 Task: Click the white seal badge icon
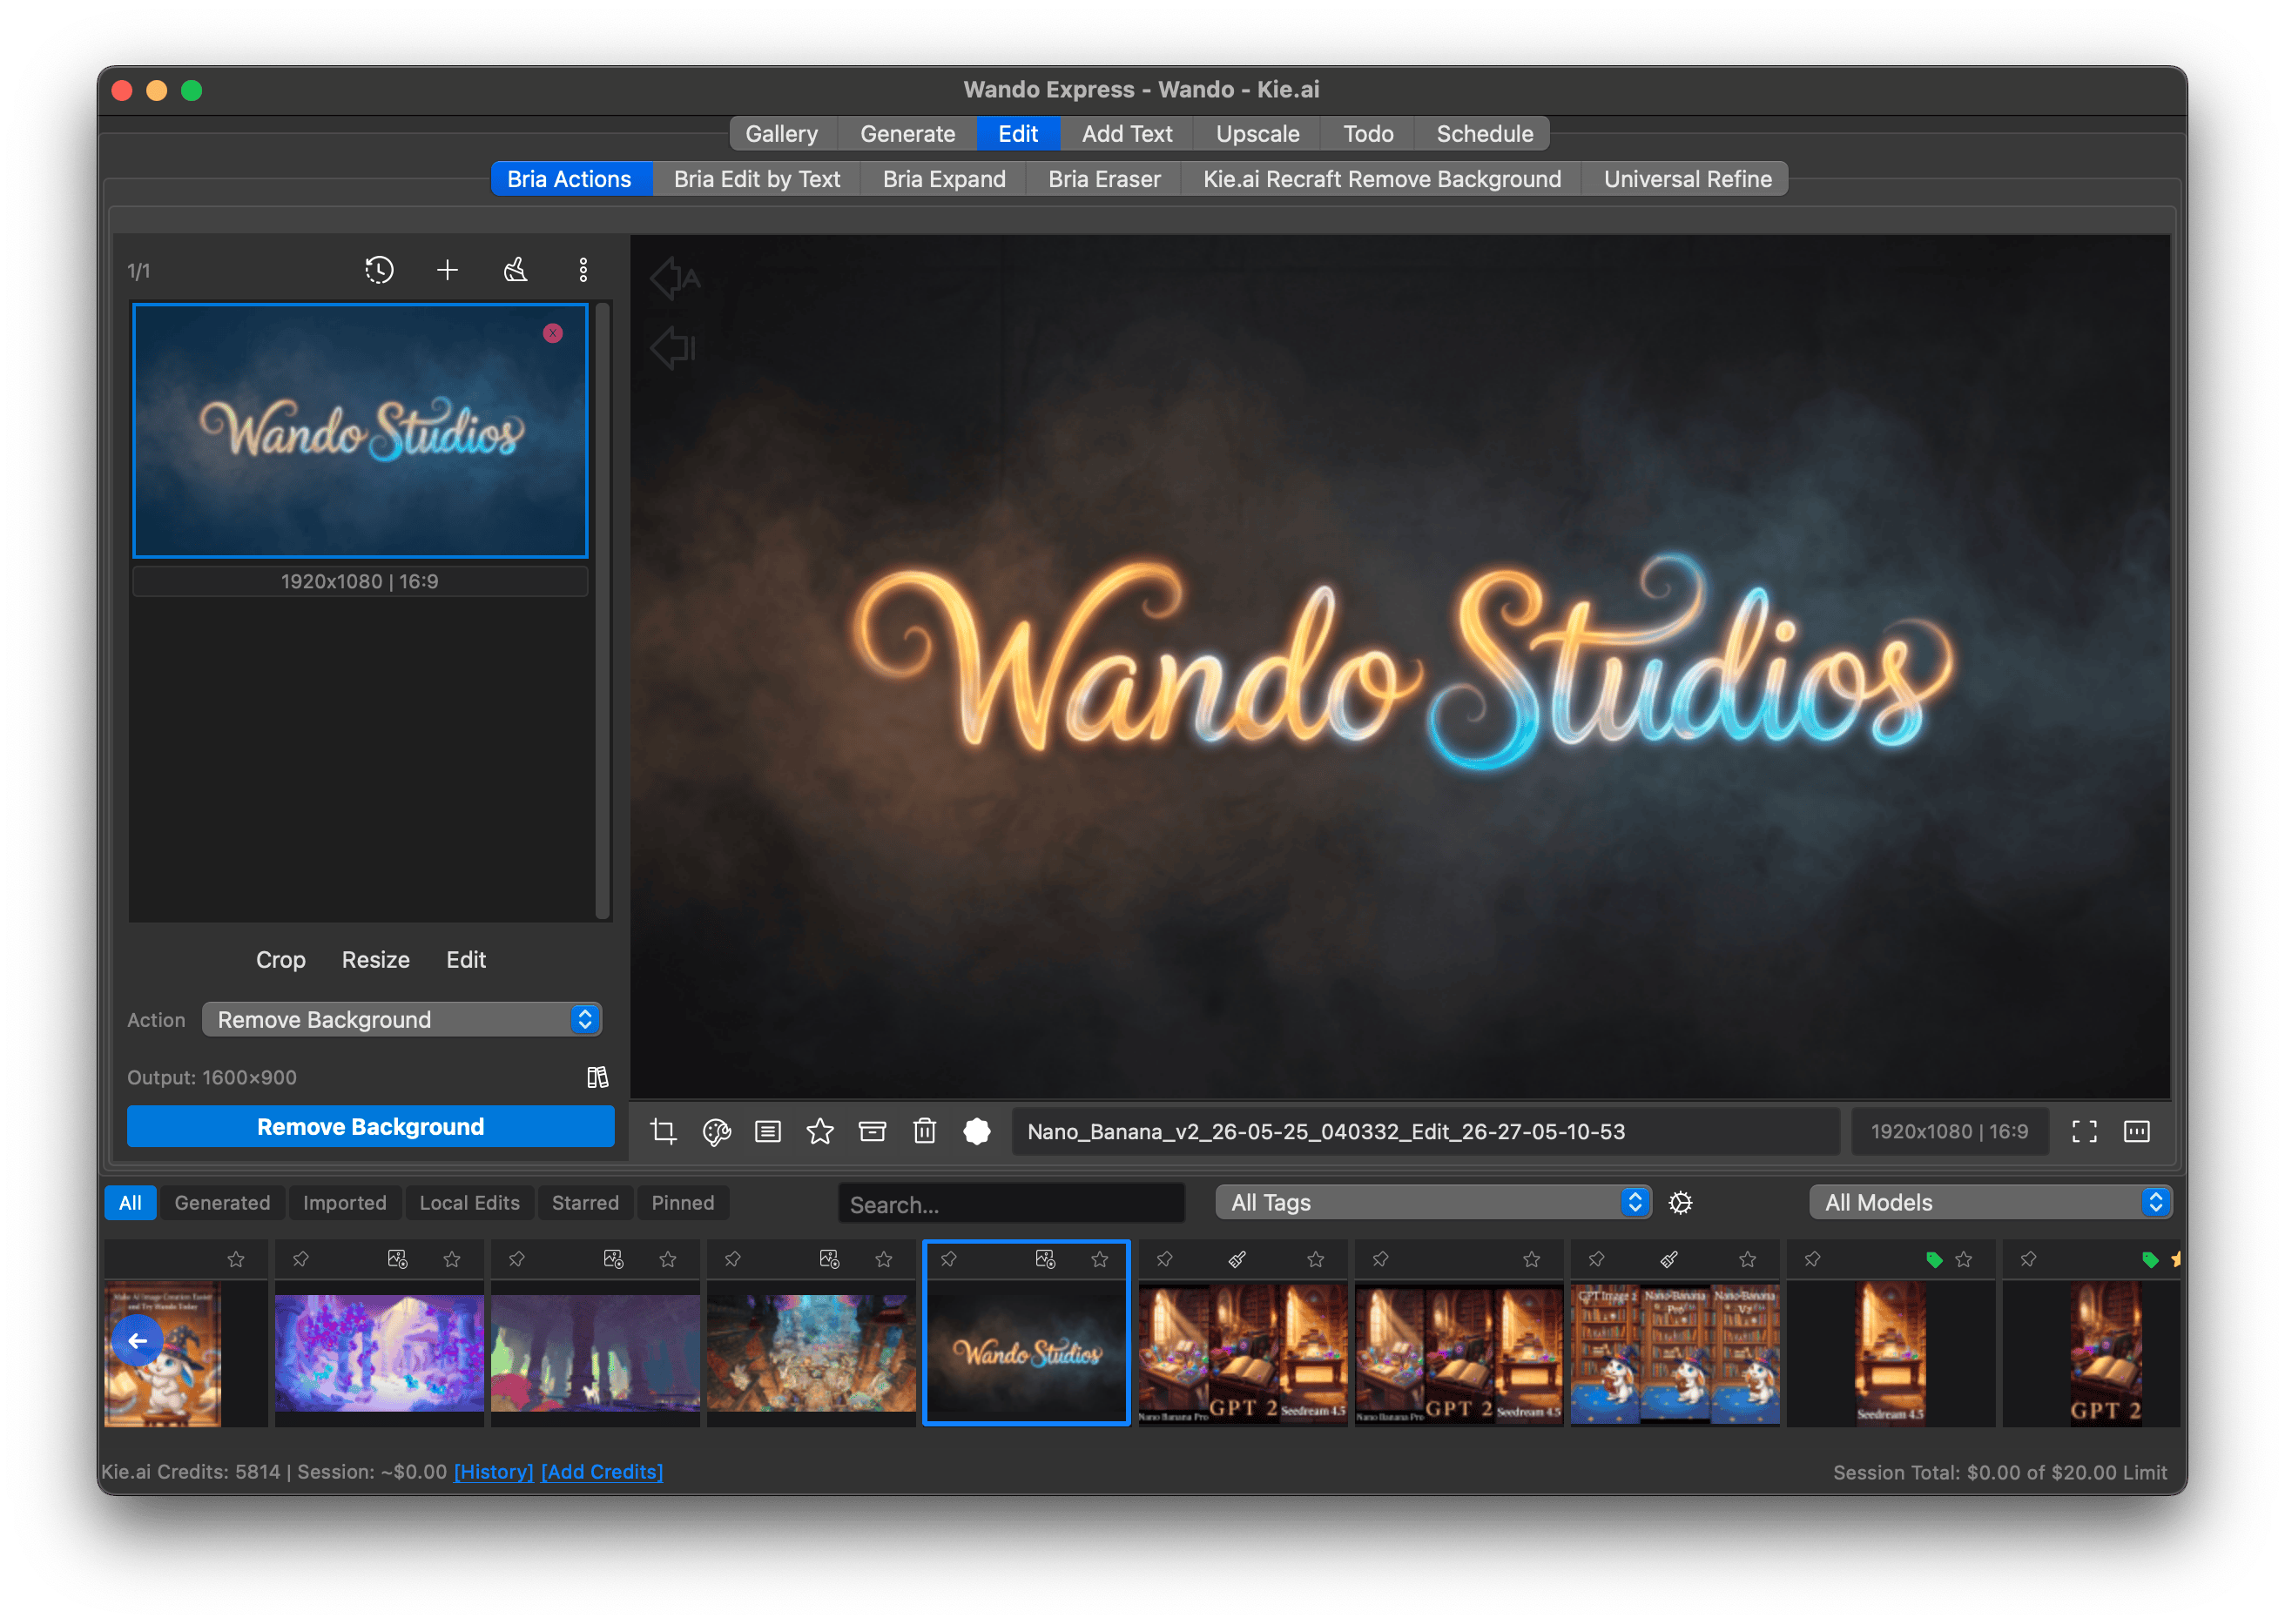click(976, 1131)
